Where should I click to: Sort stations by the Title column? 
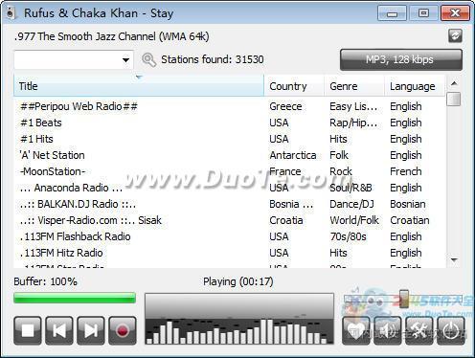coord(139,86)
